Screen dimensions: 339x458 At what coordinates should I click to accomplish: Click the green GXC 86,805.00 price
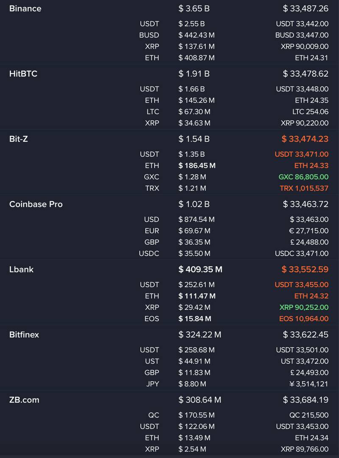pos(303,177)
